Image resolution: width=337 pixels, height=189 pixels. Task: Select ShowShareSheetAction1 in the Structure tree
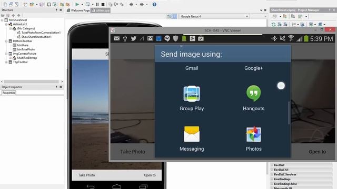[36, 37]
